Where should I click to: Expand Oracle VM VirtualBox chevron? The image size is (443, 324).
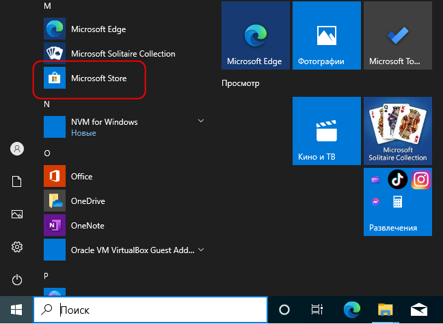point(201,250)
